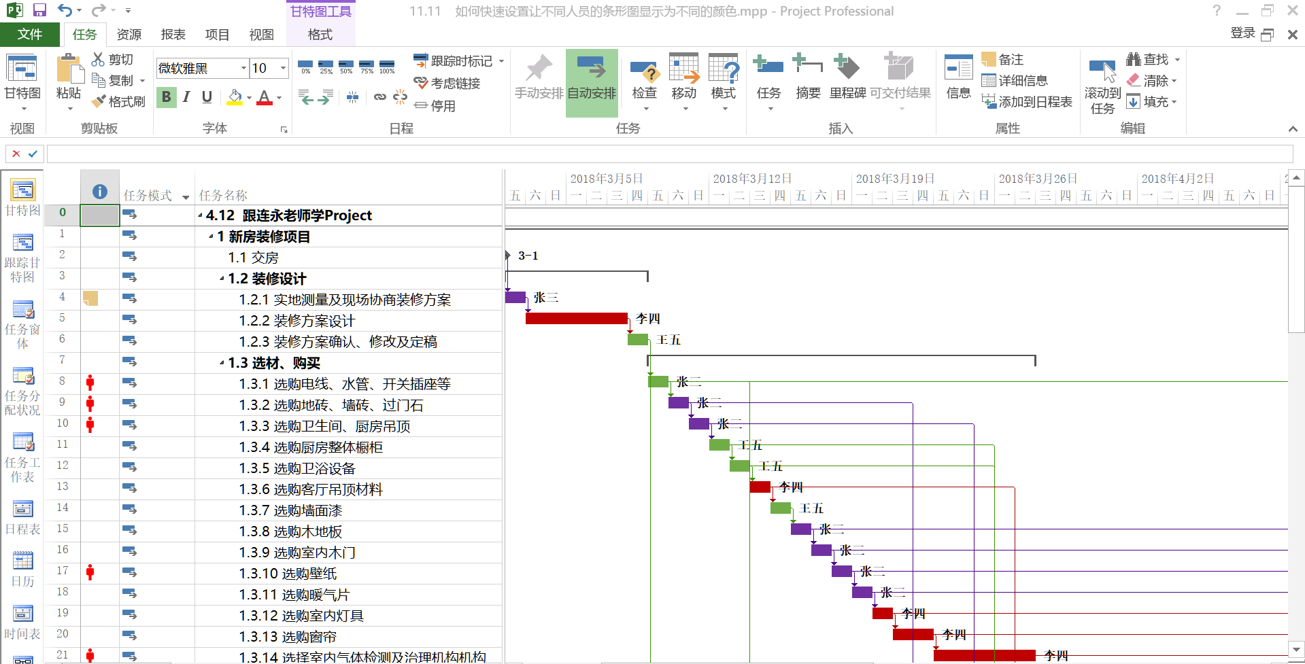Image resolution: width=1305 pixels, height=664 pixels.
Task: Open the 跟踪时标记 dropdown arrow
Action: pyautogui.click(x=501, y=61)
